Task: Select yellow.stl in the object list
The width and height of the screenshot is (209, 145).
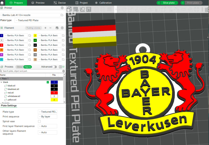Action: coord(12,100)
